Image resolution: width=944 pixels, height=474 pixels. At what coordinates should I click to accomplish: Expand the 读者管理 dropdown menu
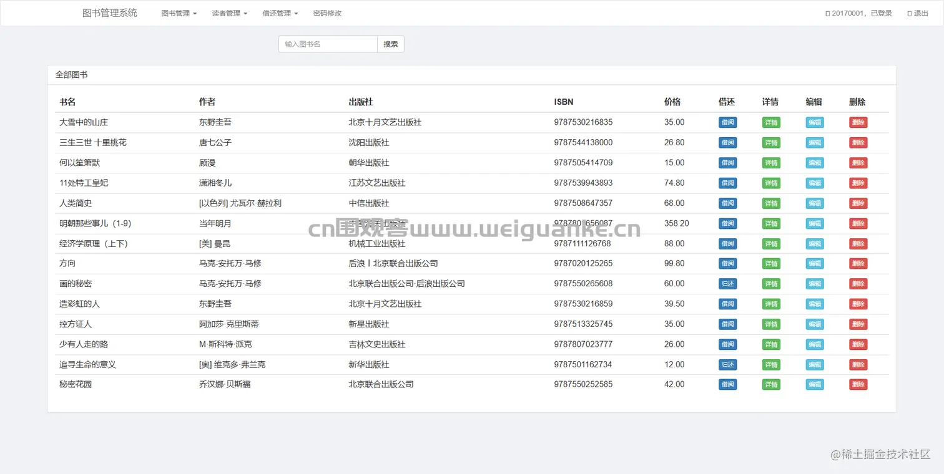click(x=229, y=13)
